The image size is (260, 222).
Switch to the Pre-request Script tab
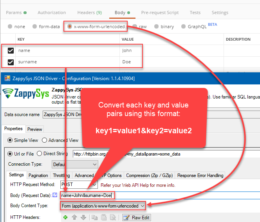[x=160, y=13]
